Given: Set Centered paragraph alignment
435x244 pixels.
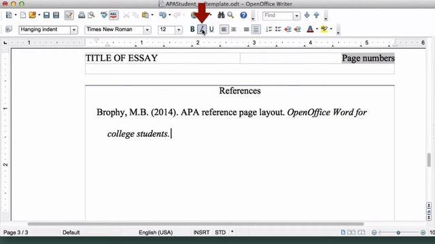Looking at the screenshot, I should (x=234, y=29).
